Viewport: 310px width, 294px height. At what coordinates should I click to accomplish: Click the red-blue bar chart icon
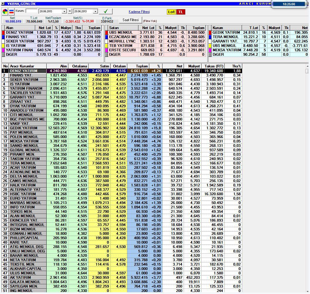point(12,12)
